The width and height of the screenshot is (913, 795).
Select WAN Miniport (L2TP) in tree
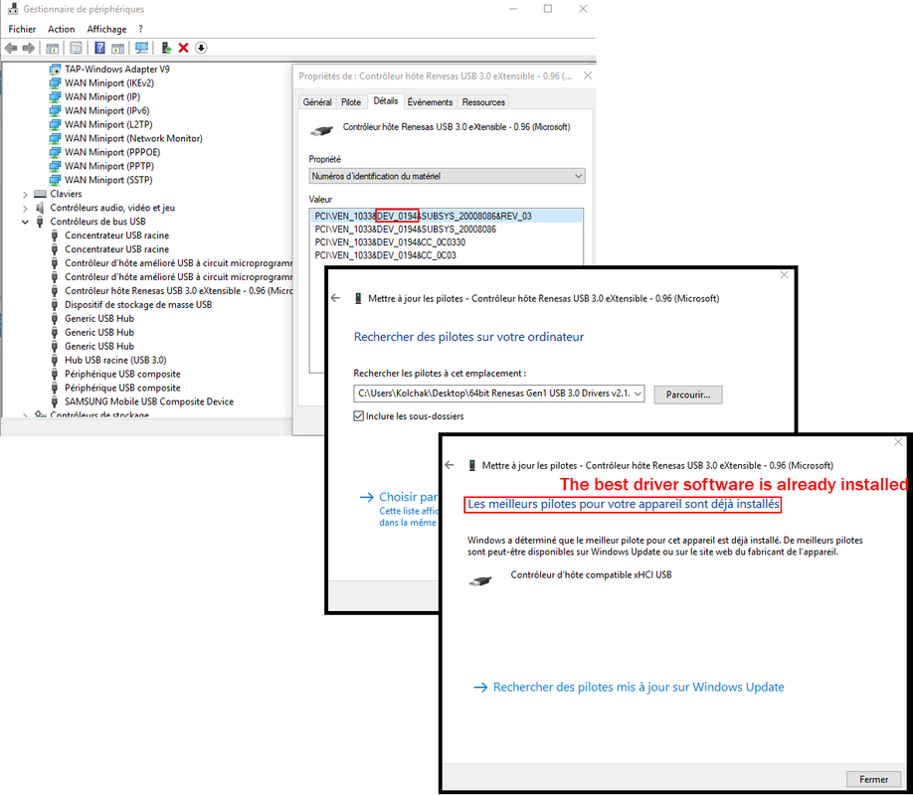click(108, 124)
